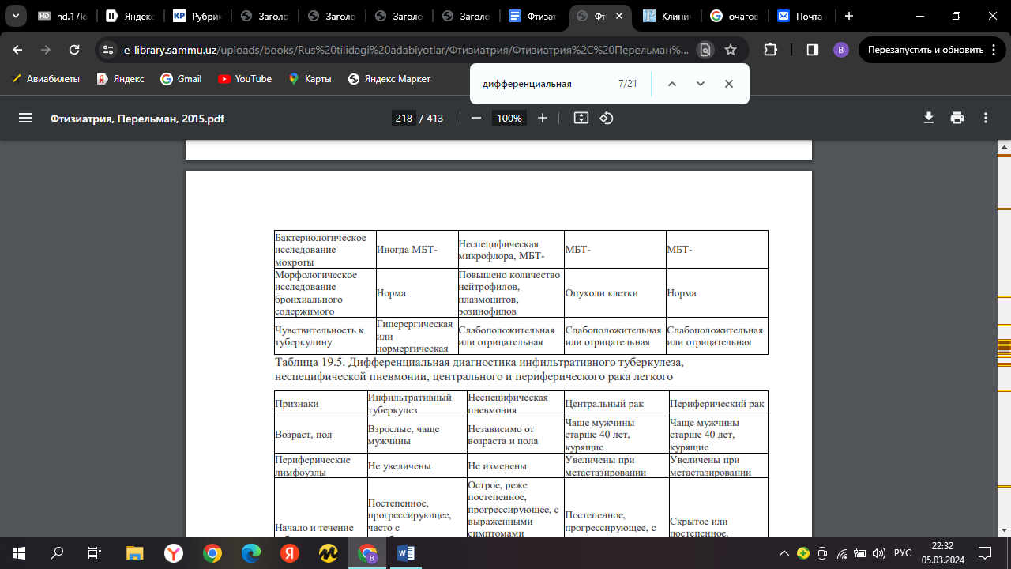1011x569 pixels.
Task: Switch РУС keyboard language indicator
Action: point(903,553)
